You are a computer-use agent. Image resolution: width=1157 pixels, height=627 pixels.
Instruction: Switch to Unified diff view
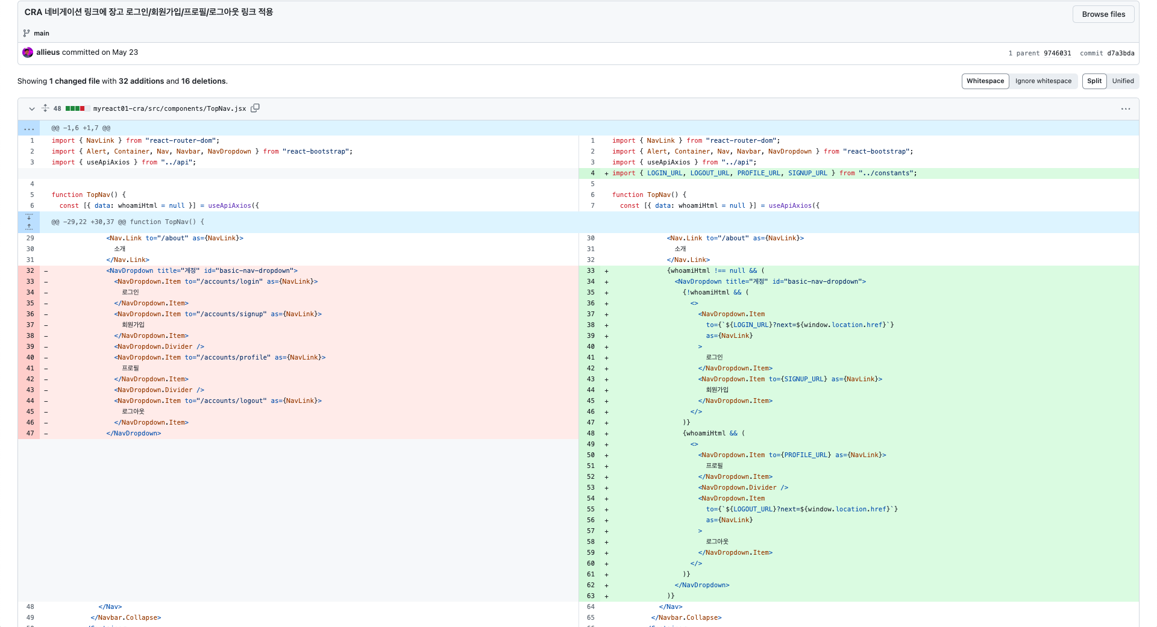(1123, 81)
